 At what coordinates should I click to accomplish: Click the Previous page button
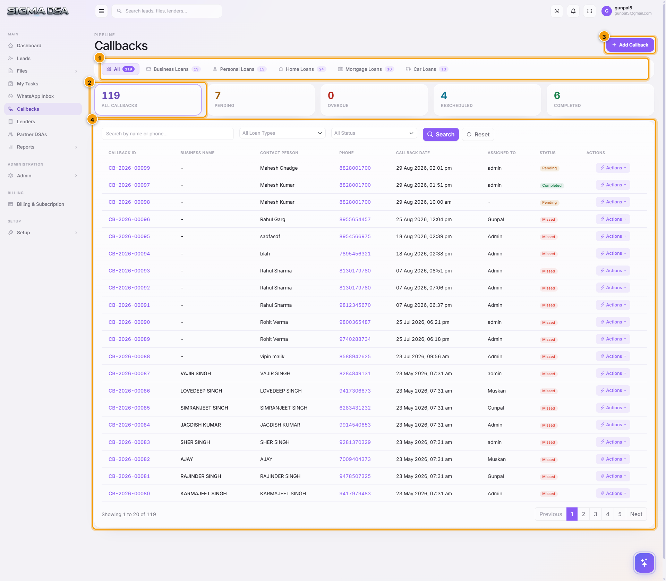[x=550, y=514]
